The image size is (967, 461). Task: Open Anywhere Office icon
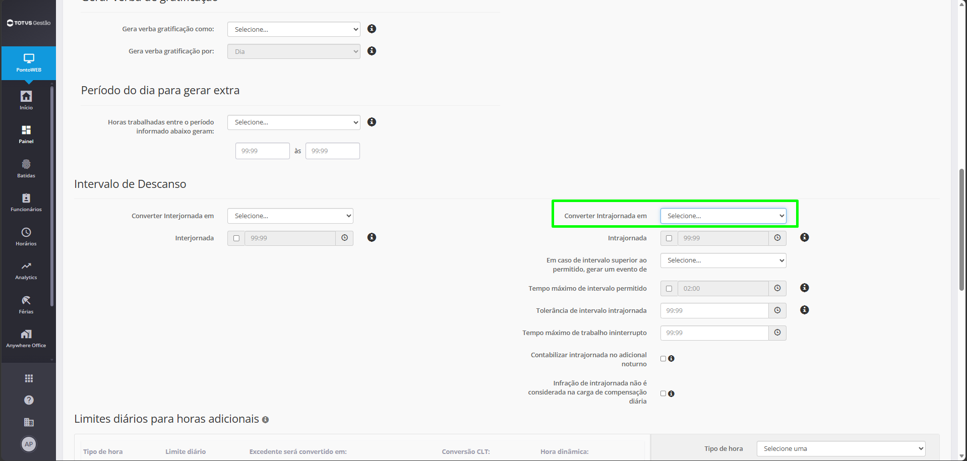coord(26,334)
